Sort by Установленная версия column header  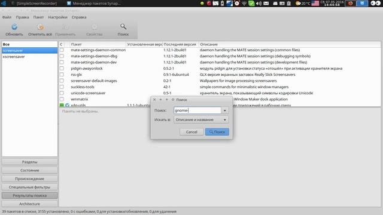[144, 44]
